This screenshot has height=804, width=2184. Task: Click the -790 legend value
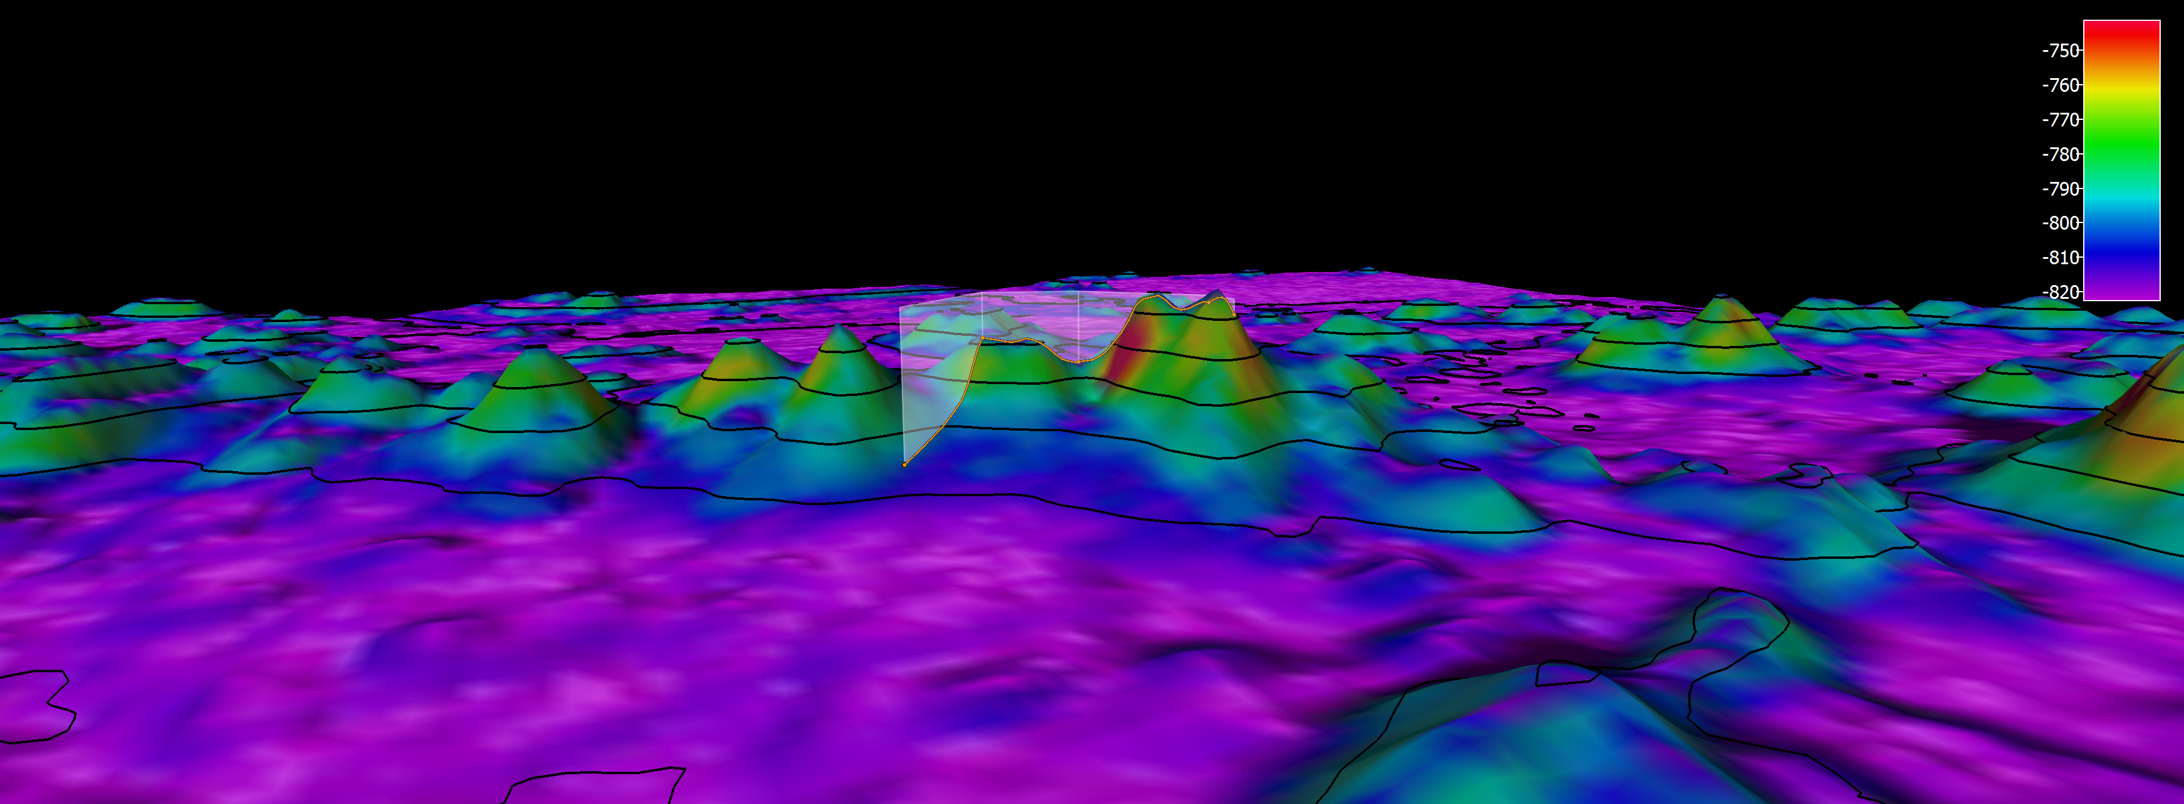click(2060, 189)
